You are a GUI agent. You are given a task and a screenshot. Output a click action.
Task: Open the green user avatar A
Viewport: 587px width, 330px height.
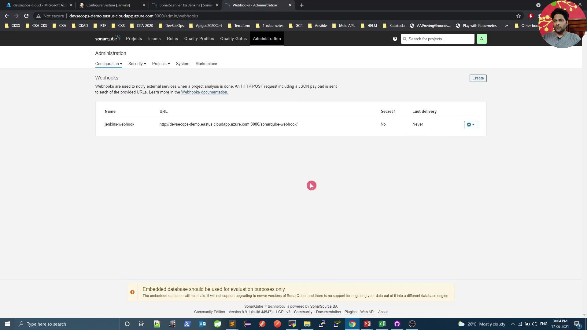pyautogui.click(x=481, y=39)
